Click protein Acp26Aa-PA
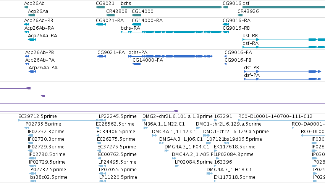Image resolution: width=325 pixels, height=183 pixels. coord(43,68)
